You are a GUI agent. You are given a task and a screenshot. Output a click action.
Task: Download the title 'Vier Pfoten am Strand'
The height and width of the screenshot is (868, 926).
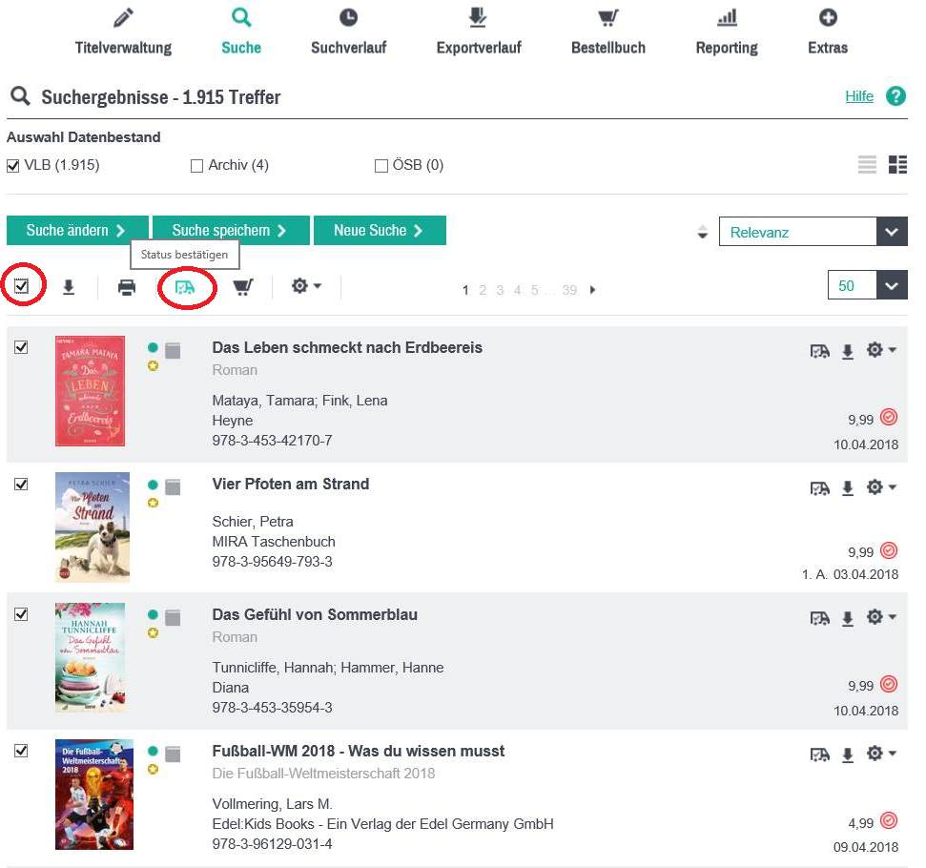coord(847,488)
